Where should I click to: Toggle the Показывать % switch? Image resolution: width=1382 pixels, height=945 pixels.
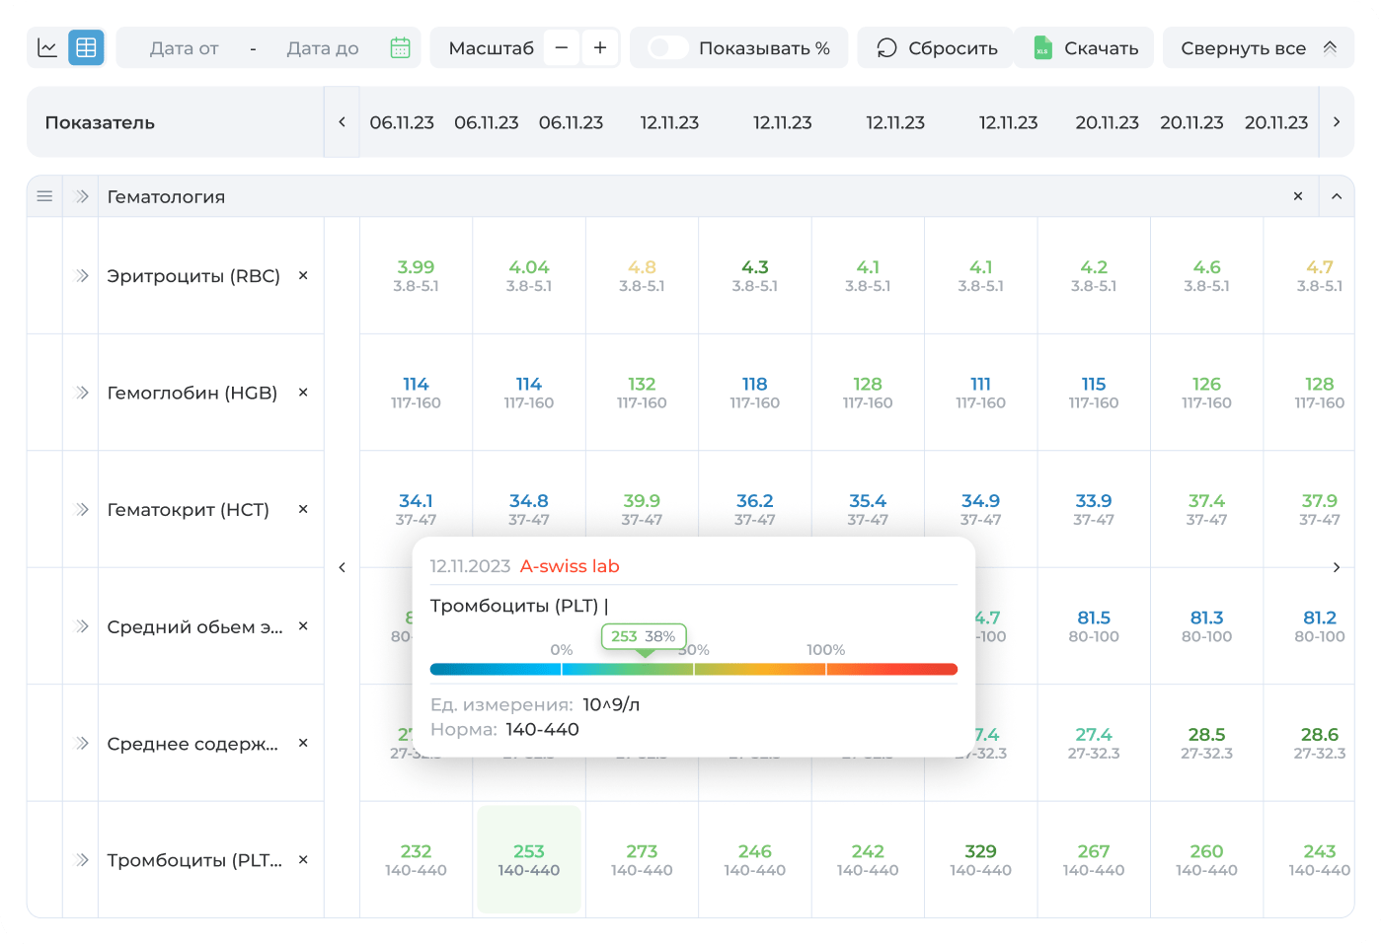tap(667, 47)
